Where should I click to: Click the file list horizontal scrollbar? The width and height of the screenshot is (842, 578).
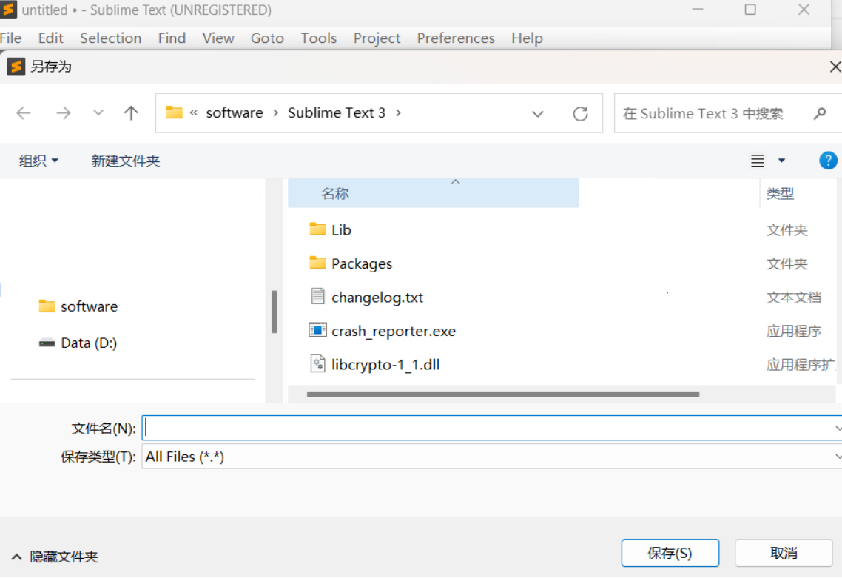[502, 394]
